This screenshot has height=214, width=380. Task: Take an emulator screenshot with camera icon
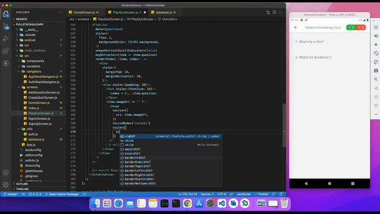[376, 71]
